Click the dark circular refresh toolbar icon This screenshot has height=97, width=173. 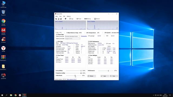tap(65, 19)
